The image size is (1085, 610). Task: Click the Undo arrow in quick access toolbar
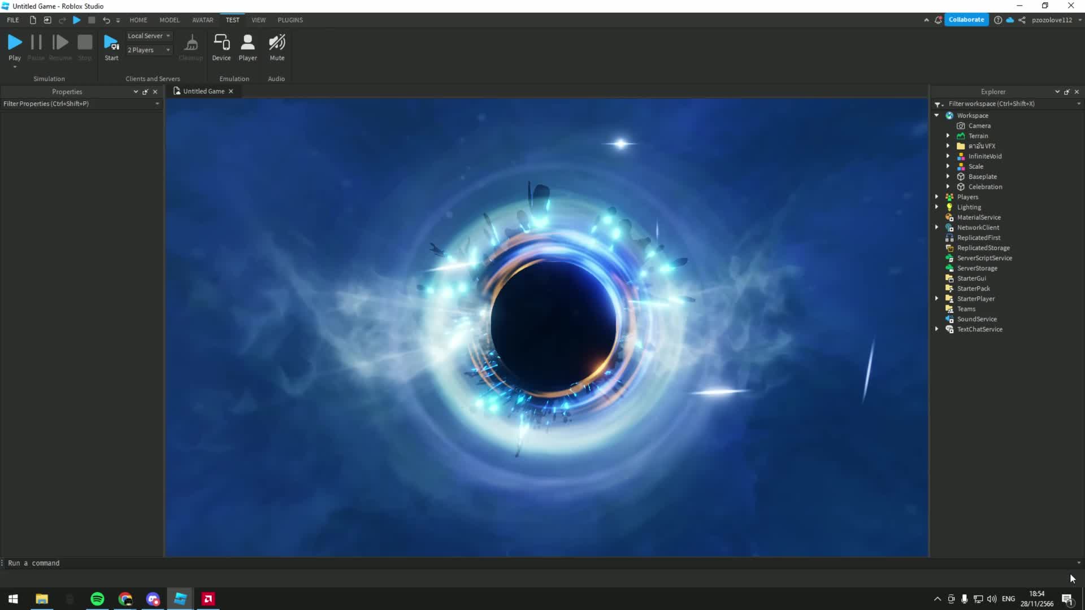[106, 20]
